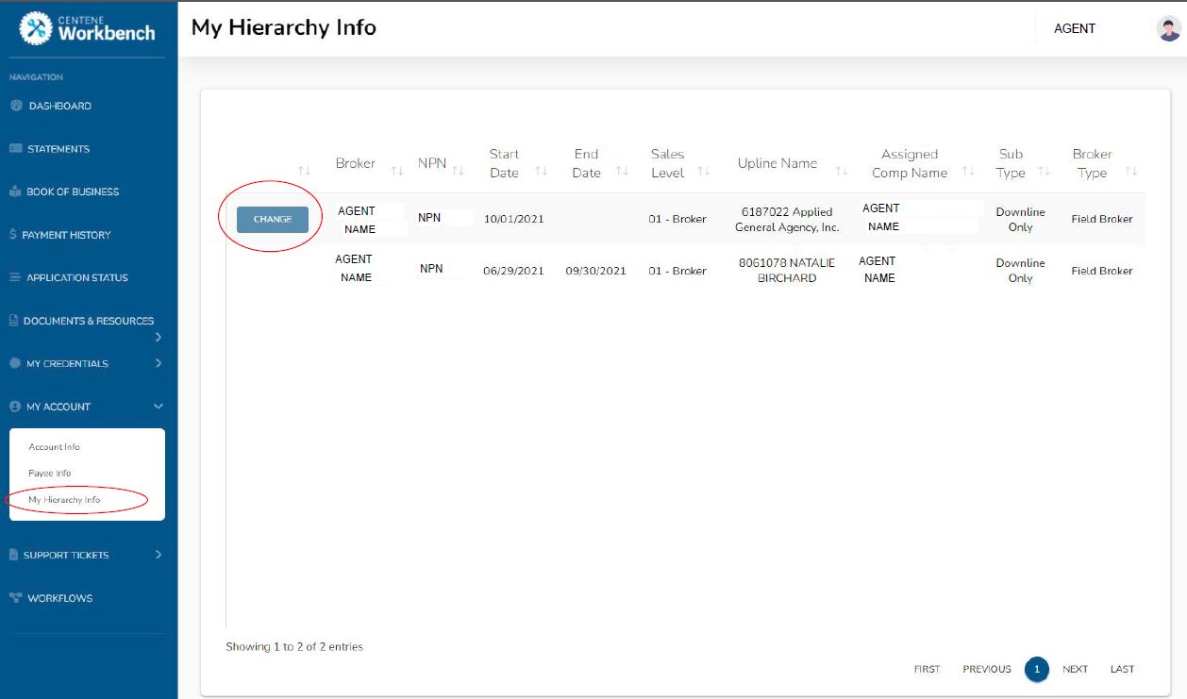Sort by End Date arrows
Screen dimensions: 1187x699
pyautogui.click(x=622, y=171)
